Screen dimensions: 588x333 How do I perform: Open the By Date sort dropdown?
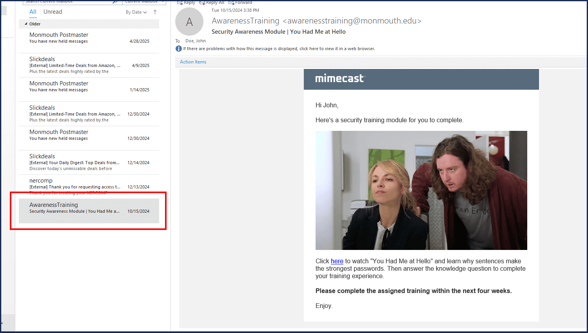[136, 12]
